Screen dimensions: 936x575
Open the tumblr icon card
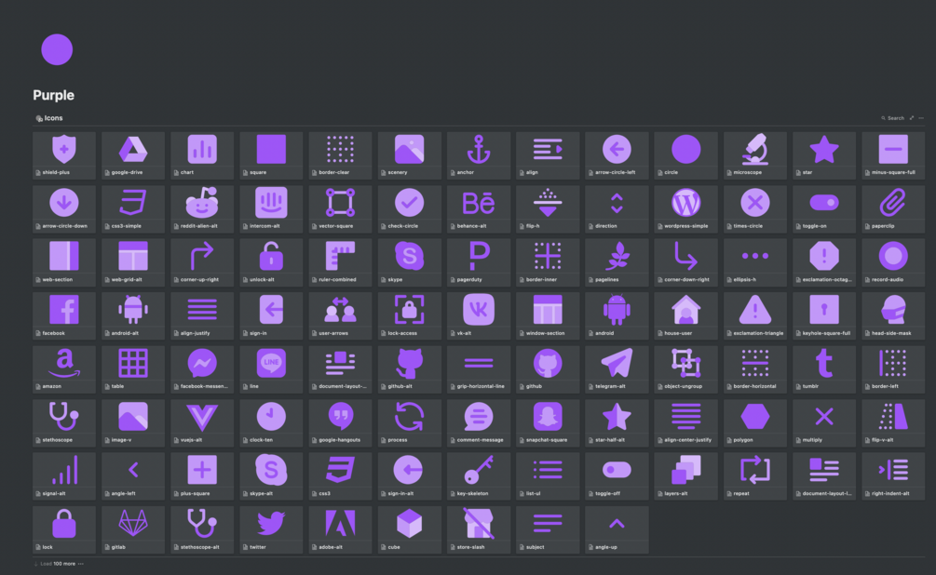pos(824,368)
